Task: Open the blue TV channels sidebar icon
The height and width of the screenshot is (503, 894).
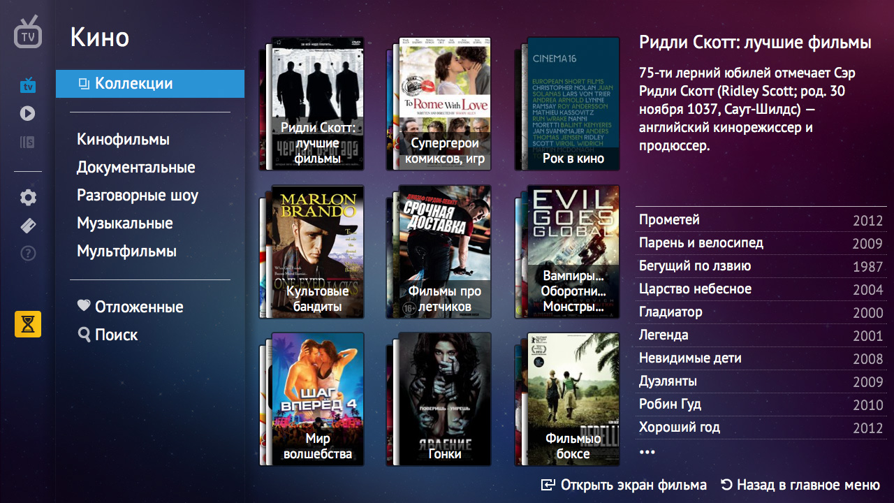Action: click(28, 85)
